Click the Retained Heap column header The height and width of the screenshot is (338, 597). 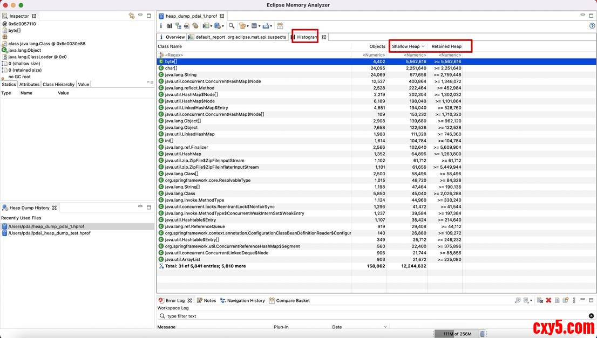[x=446, y=46]
